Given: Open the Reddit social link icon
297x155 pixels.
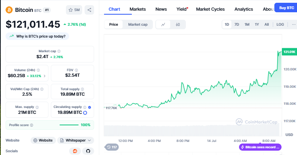Looking at the screenshot, I should pyautogui.click(x=75, y=151).
